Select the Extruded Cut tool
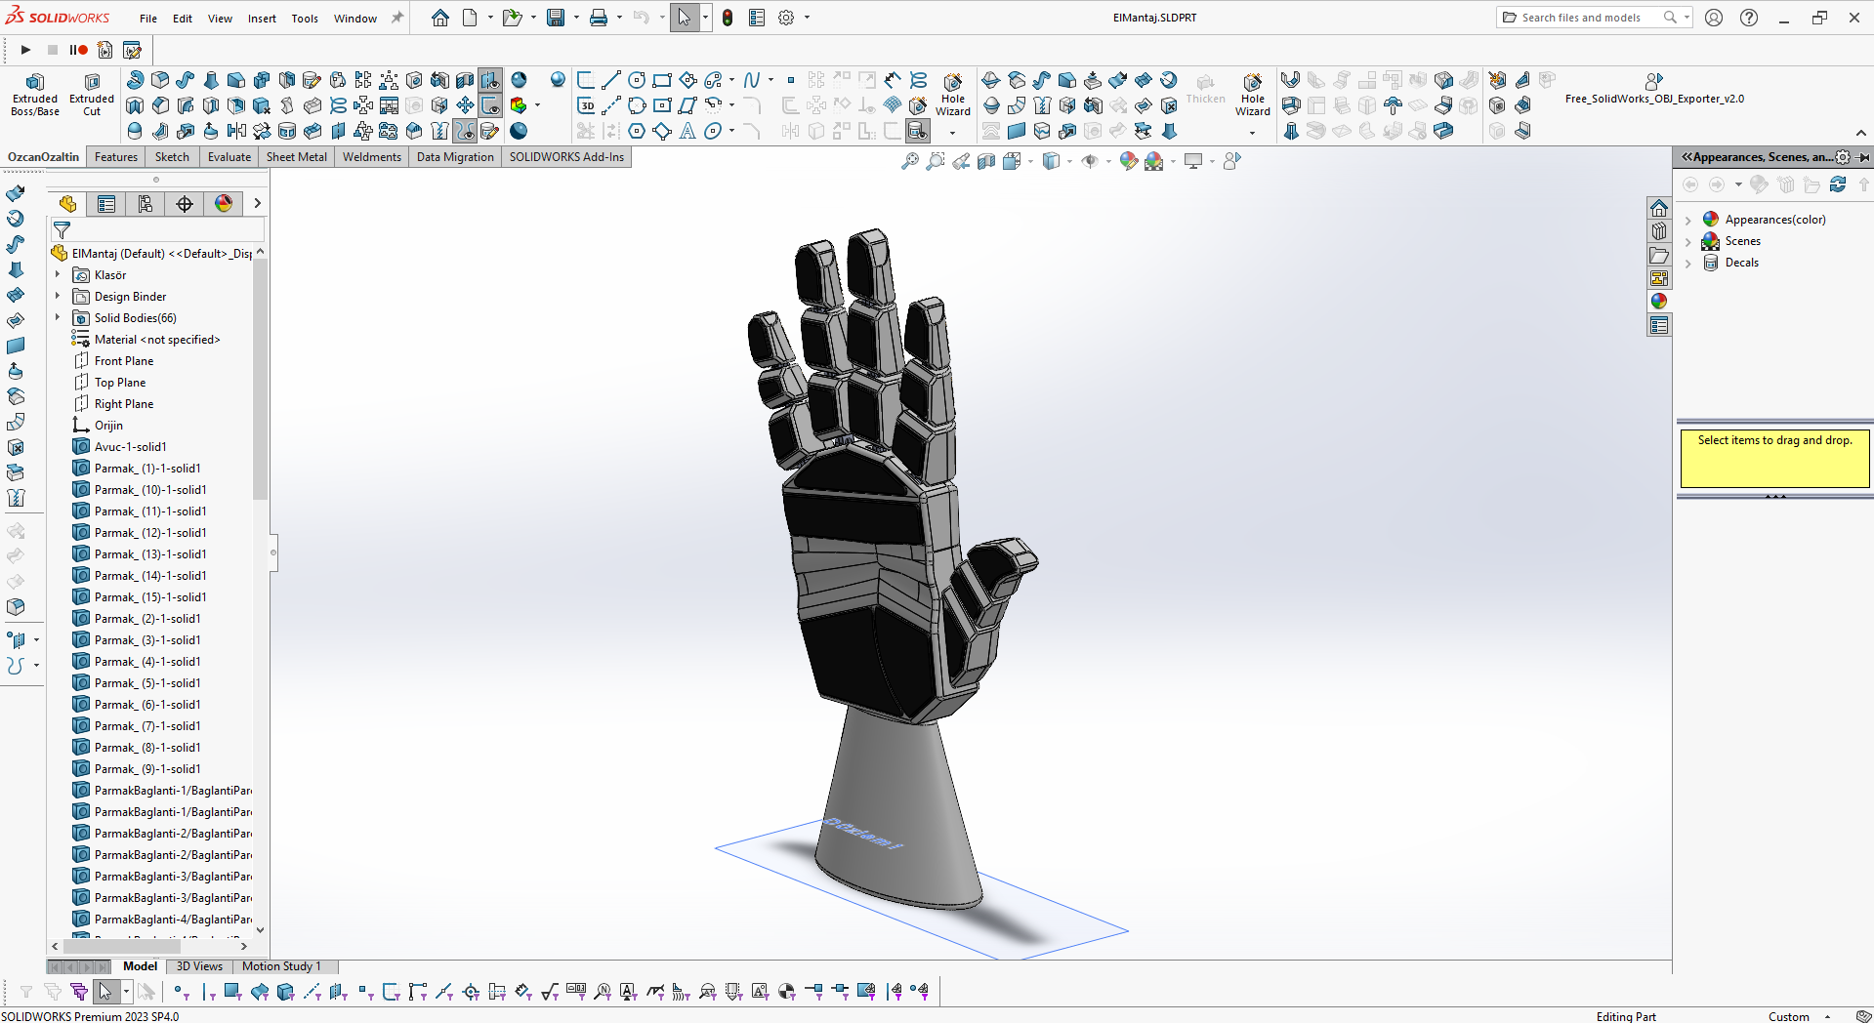Image resolution: width=1874 pixels, height=1023 pixels. pos(92,95)
